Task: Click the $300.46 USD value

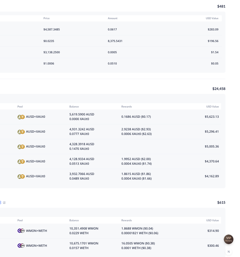Action: pyautogui.click(x=213, y=246)
